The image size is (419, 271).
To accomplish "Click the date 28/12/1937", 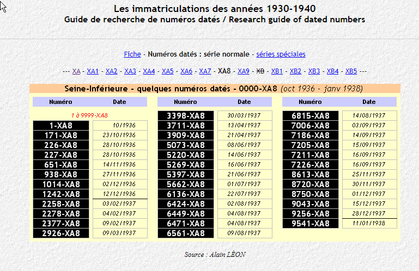I will [369, 214].
